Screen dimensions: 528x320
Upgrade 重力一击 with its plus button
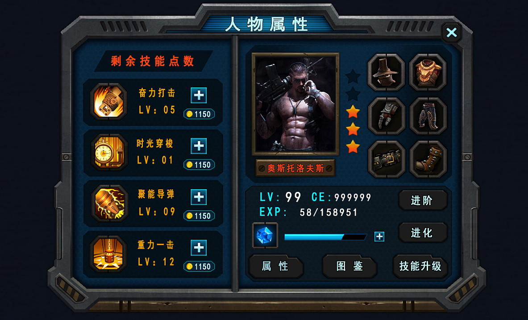pyautogui.click(x=199, y=248)
